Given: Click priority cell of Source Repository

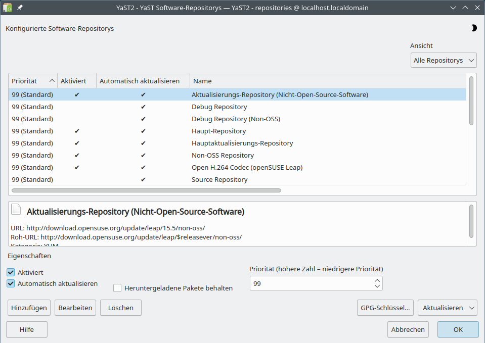Looking at the screenshot, I should (32, 179).
